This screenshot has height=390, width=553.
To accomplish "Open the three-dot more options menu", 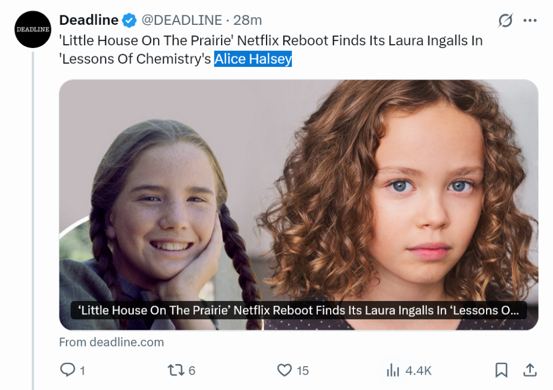I will click(x=530, y=21).
